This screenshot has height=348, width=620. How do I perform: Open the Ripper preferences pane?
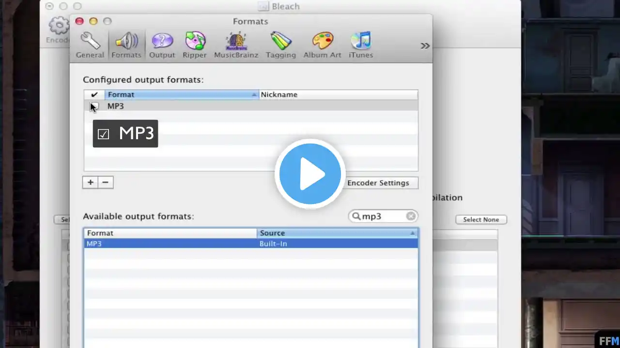point(195,45)
